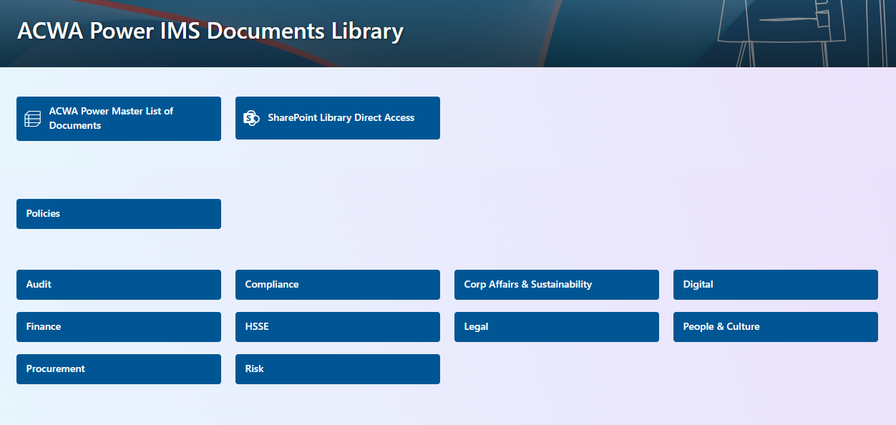Select the Procurement tile
The image size is (896, 425).
(118, 369)
